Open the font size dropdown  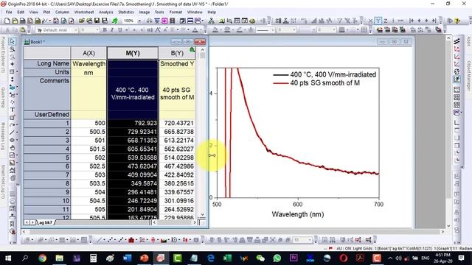[97, 30]
